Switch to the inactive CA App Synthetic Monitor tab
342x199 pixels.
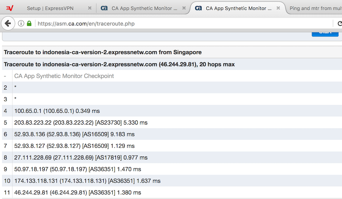tap(144, 8)
